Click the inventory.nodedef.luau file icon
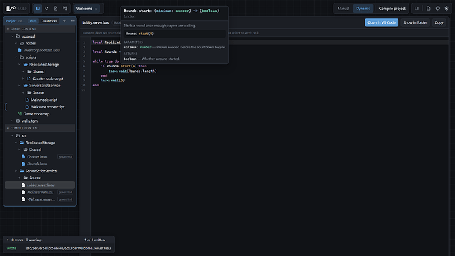 tap(20, 50)
